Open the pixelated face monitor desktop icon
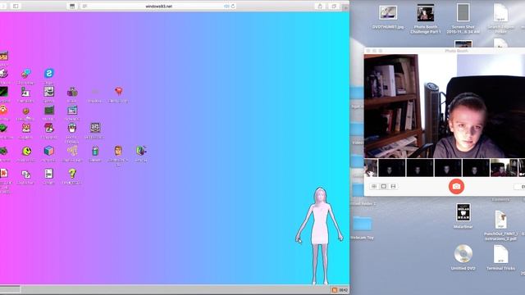Viewport: 525px width, 295px height. pos(95,128)
